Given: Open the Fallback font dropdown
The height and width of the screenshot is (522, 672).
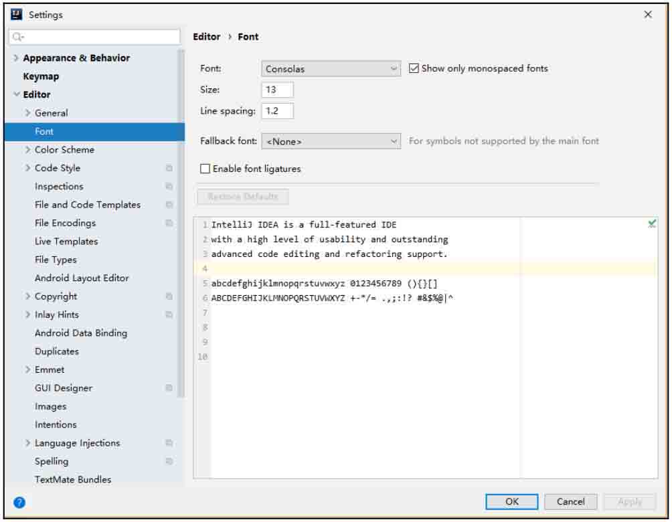Looking at the screenshot, I should click(331, 141).
